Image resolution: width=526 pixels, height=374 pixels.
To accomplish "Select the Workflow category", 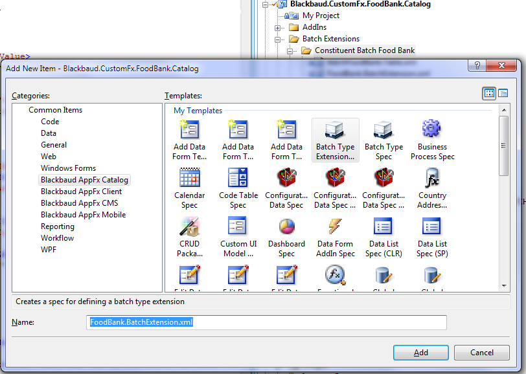I will coord(58,238).
